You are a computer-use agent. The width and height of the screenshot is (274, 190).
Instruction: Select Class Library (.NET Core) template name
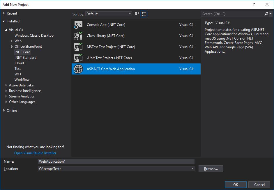pos(106,35)
